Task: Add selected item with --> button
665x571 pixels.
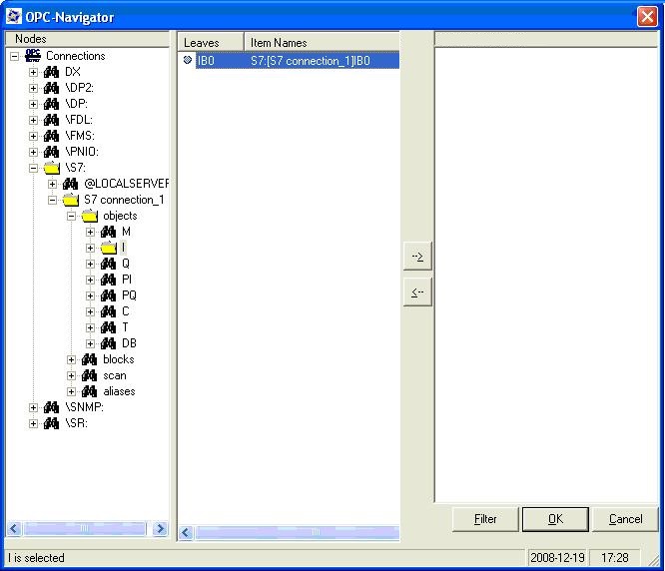Action: point(417,256)
